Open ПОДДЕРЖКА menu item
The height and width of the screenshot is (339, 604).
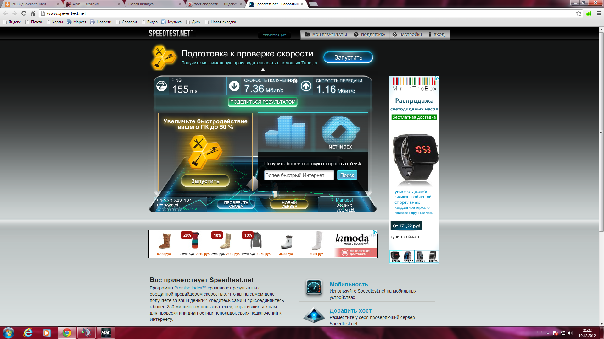point(370,35)
